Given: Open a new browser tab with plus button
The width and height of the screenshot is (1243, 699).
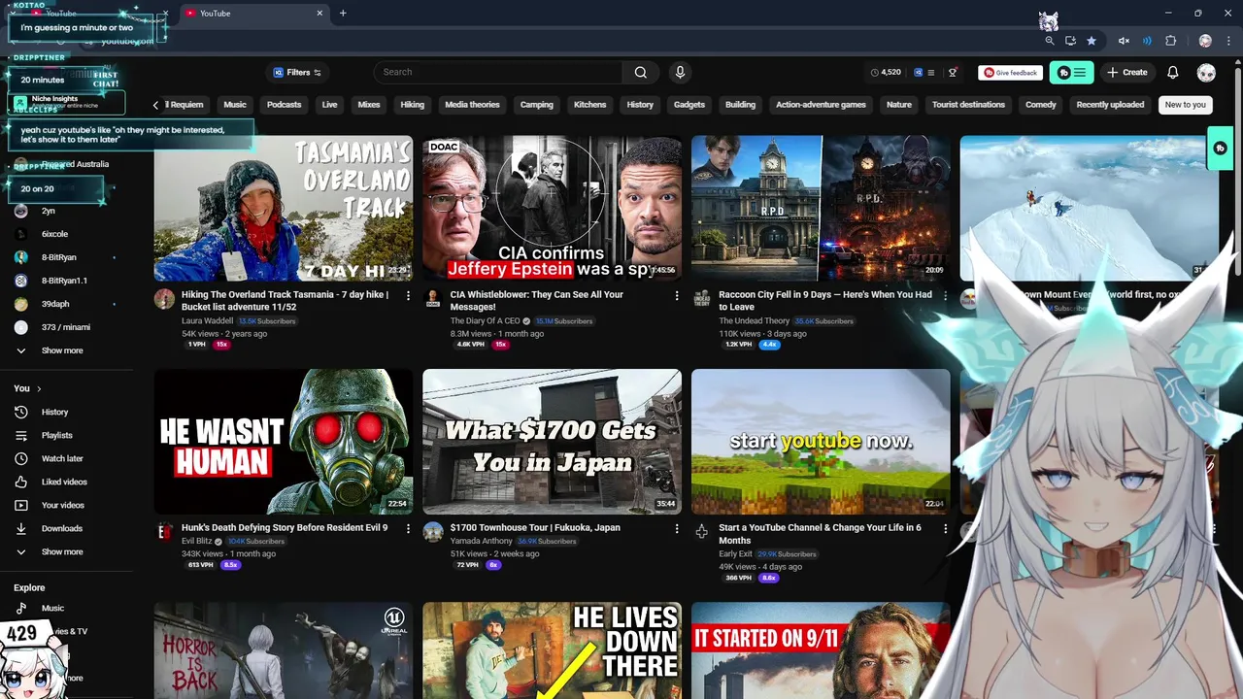Looking at the screenshot, I should click(343, 14).
